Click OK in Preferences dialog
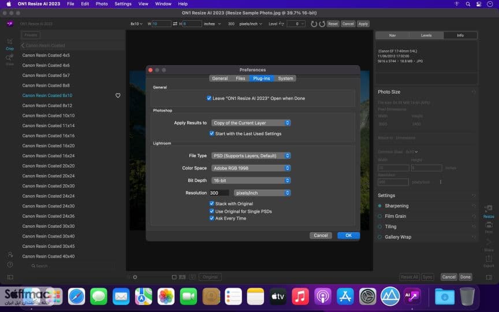This screenshot has height=312, width=499. pos(348,236)
